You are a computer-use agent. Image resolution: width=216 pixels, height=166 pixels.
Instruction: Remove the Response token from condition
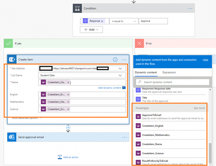tap(102, 21)
